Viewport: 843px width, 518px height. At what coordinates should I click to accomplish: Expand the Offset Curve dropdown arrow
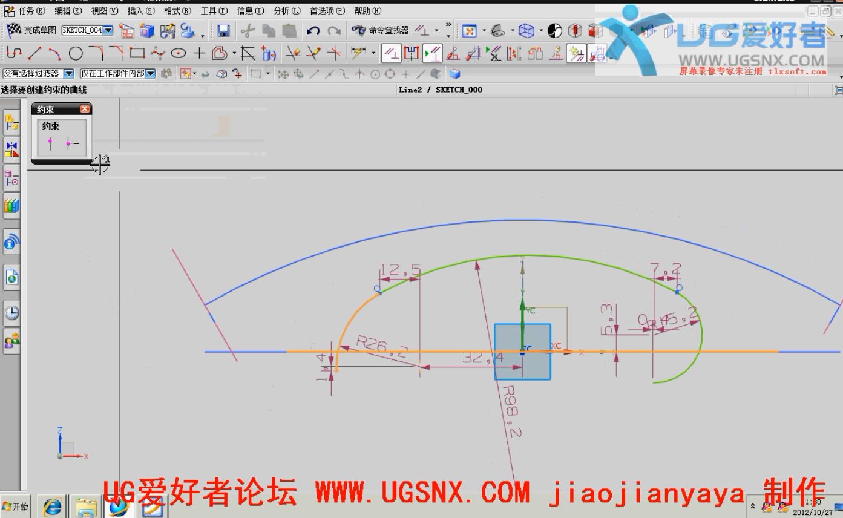234,53
